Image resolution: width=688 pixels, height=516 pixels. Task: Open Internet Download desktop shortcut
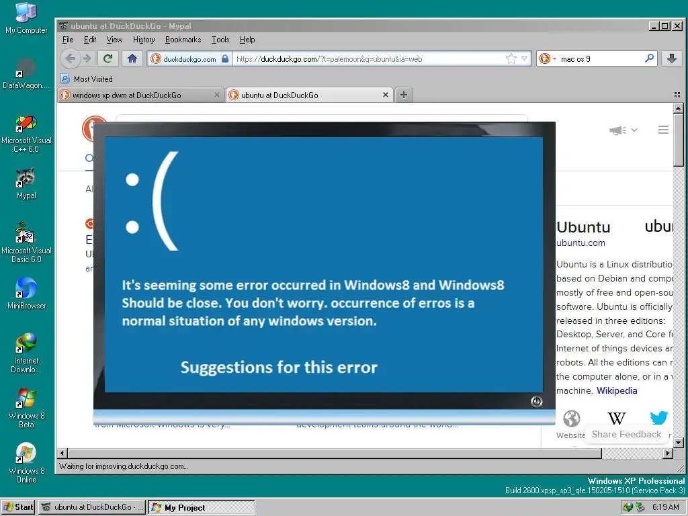(x=26, y=353)
